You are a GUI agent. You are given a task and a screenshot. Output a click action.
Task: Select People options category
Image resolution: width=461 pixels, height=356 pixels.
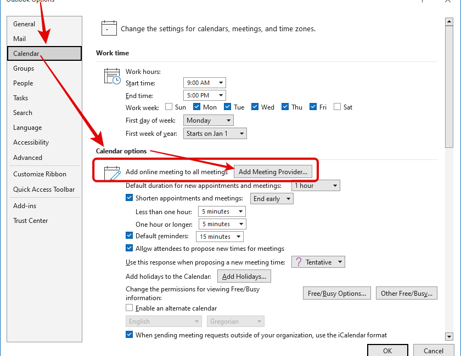click(x=44, y=83)
